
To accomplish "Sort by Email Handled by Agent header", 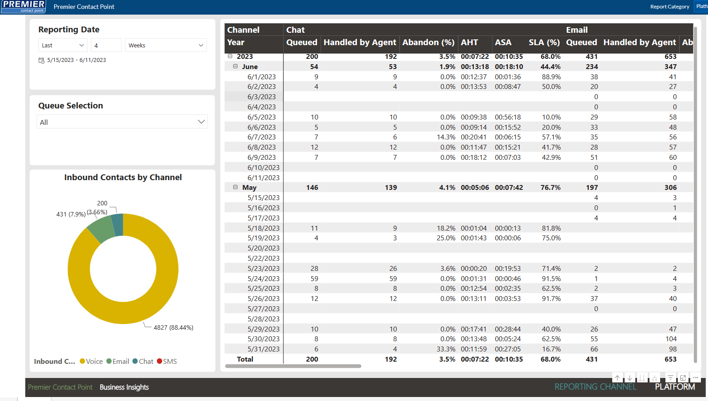I will coord(640,42).
